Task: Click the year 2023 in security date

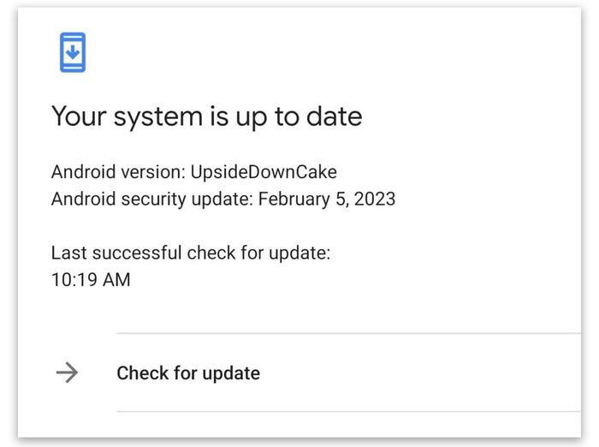Action: tap(377, 200)
